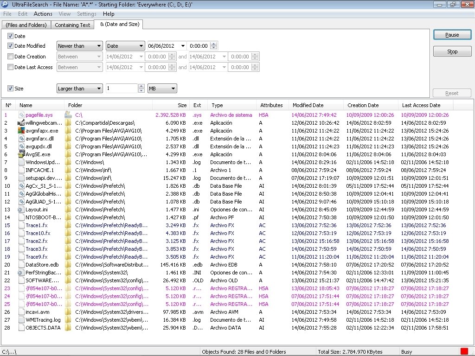This screenshot has width=475, height=356.
Task: Click the avgupdx.dll file icon
Action: pyautogui.click(x=21, y=146)
